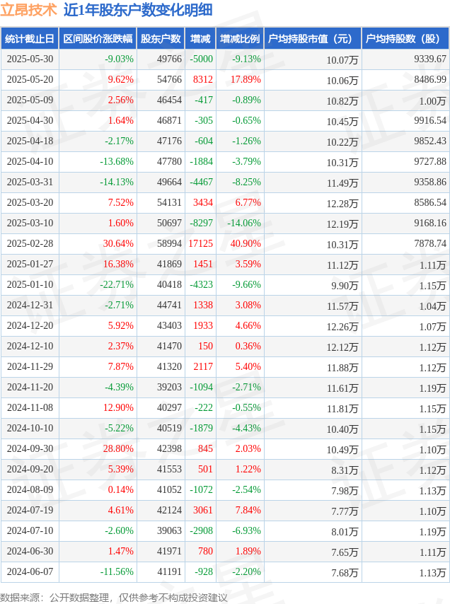The height and width of the screenshot is (604, 450).
Task: Click the 40.90% change ratio cell
Action: (x=246, y=244)
